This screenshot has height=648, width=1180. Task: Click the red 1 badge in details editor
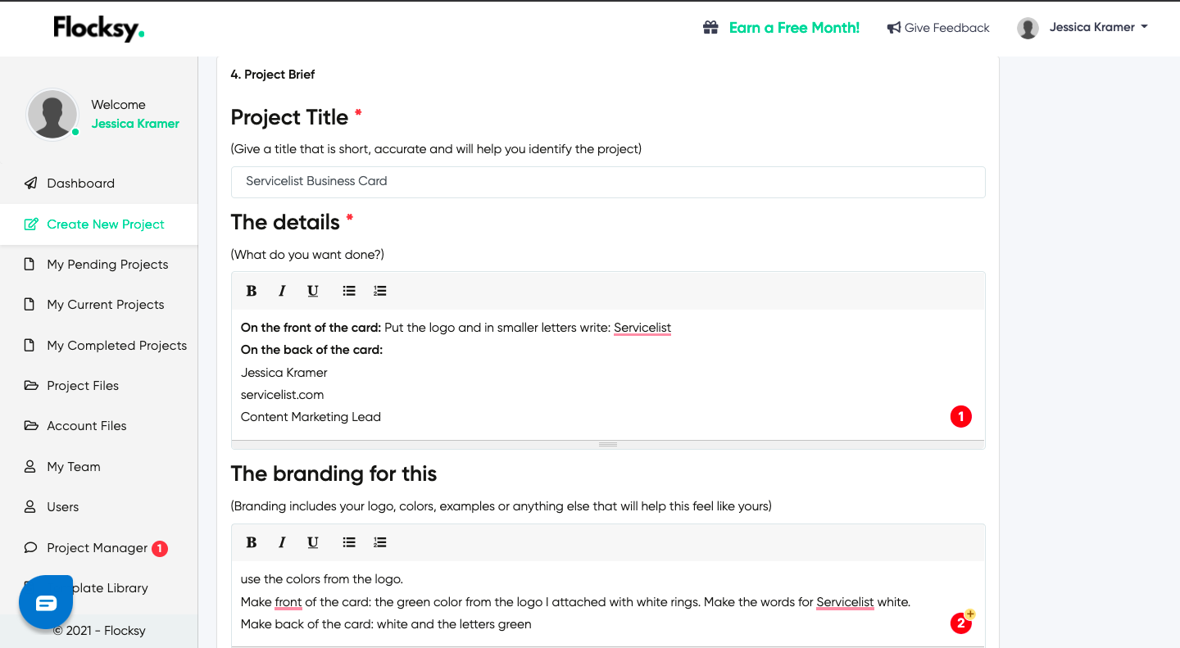click(960, 417)
